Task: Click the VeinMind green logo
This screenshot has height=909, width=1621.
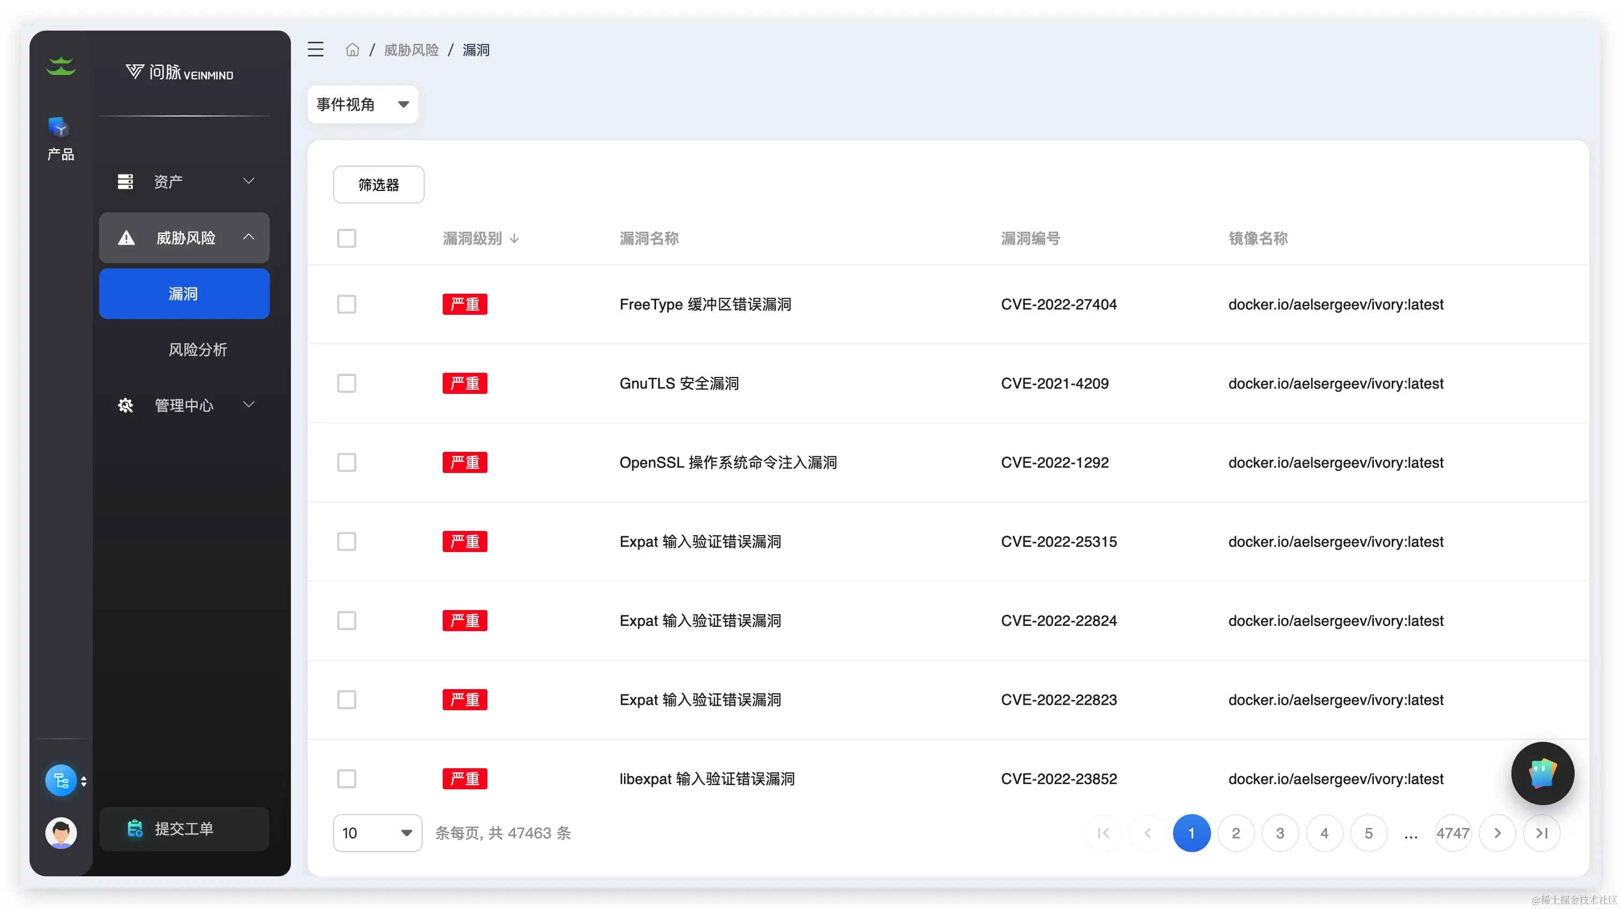Action: click(x=61, y=65)
